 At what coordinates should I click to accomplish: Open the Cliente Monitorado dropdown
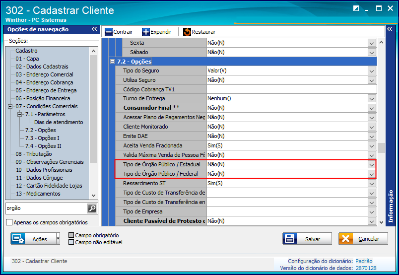point(372,127)
